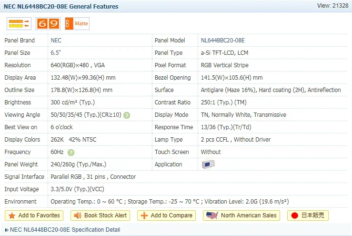Screen dimensions: 352x236
Task: Click the Operating Temp. environment value
Action: click(x=170, y=201)
